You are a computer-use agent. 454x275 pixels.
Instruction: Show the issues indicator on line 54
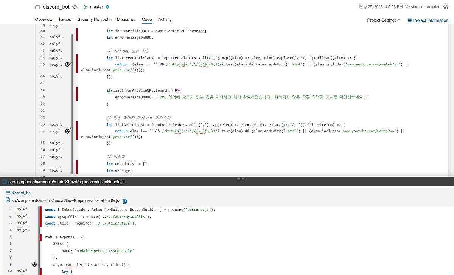[x=68, y=131]
